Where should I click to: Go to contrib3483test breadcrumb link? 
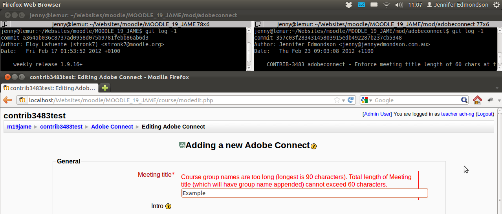[x=61, y=127]
